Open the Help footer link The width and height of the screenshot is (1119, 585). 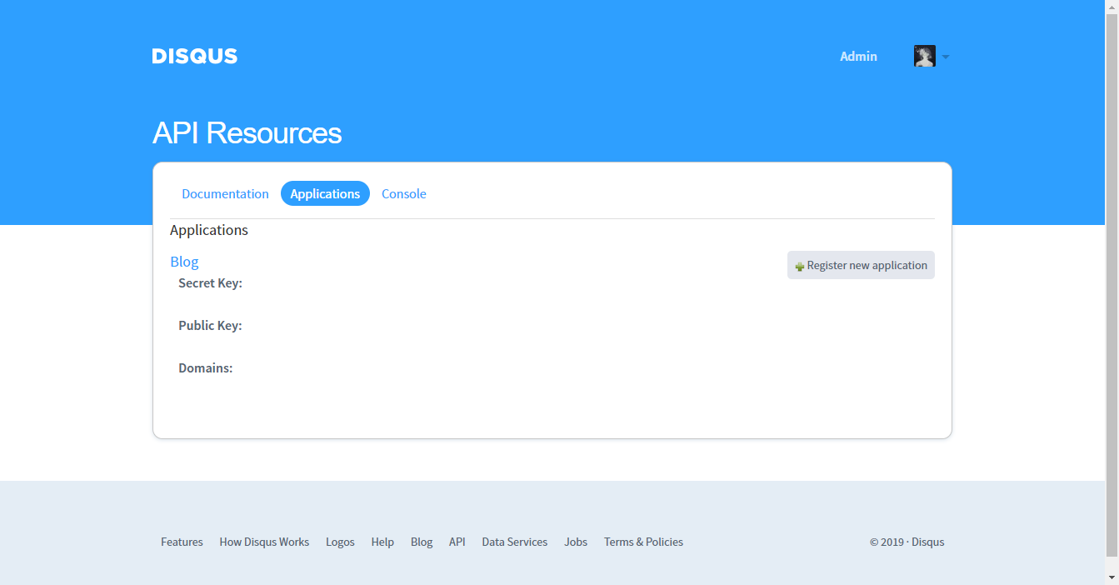382,542
